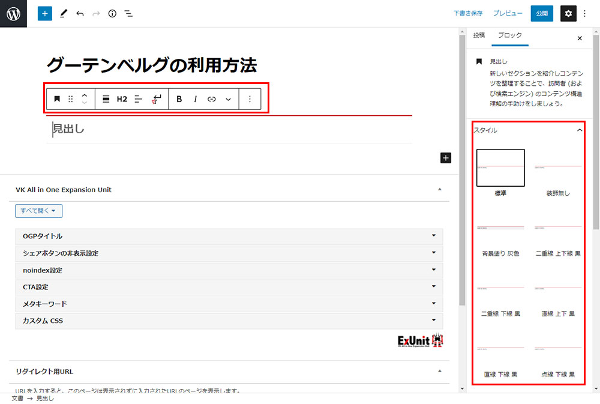Click the 下書き保存 link
This screenshot has height=404, width=600.
468,13
